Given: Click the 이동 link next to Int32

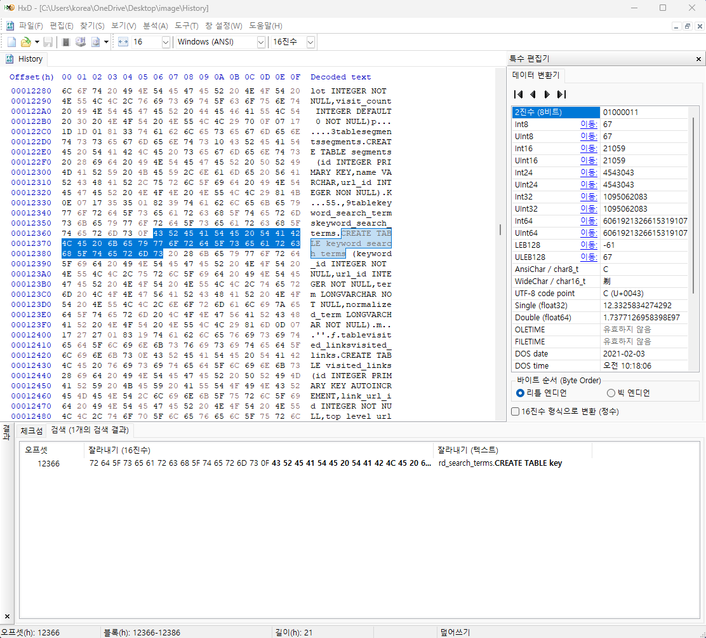Looking at the screenshot, I should [x=589, y=197].
